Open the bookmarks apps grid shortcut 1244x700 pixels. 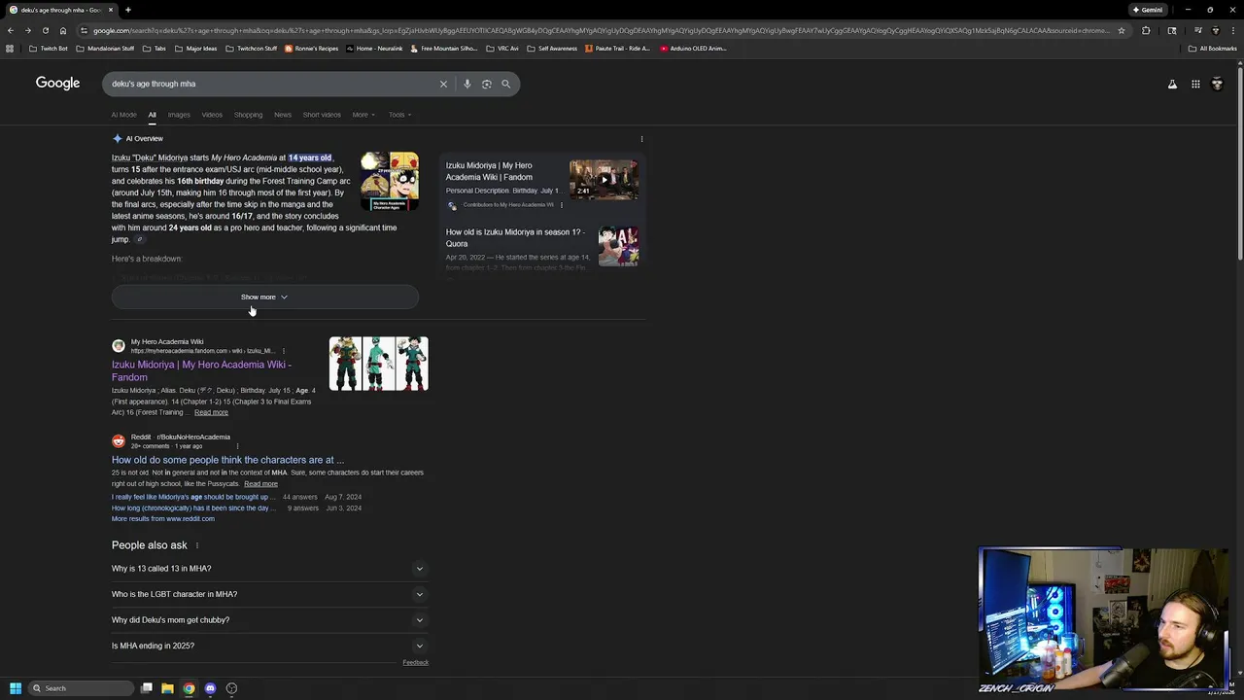(x=10, y=48)
